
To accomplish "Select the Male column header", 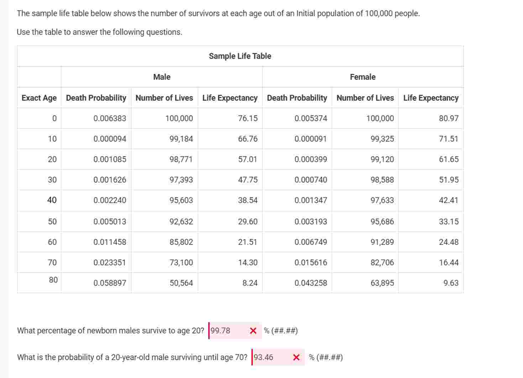I will (x=161, y=77).
